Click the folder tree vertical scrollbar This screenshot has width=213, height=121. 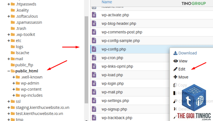86,60
